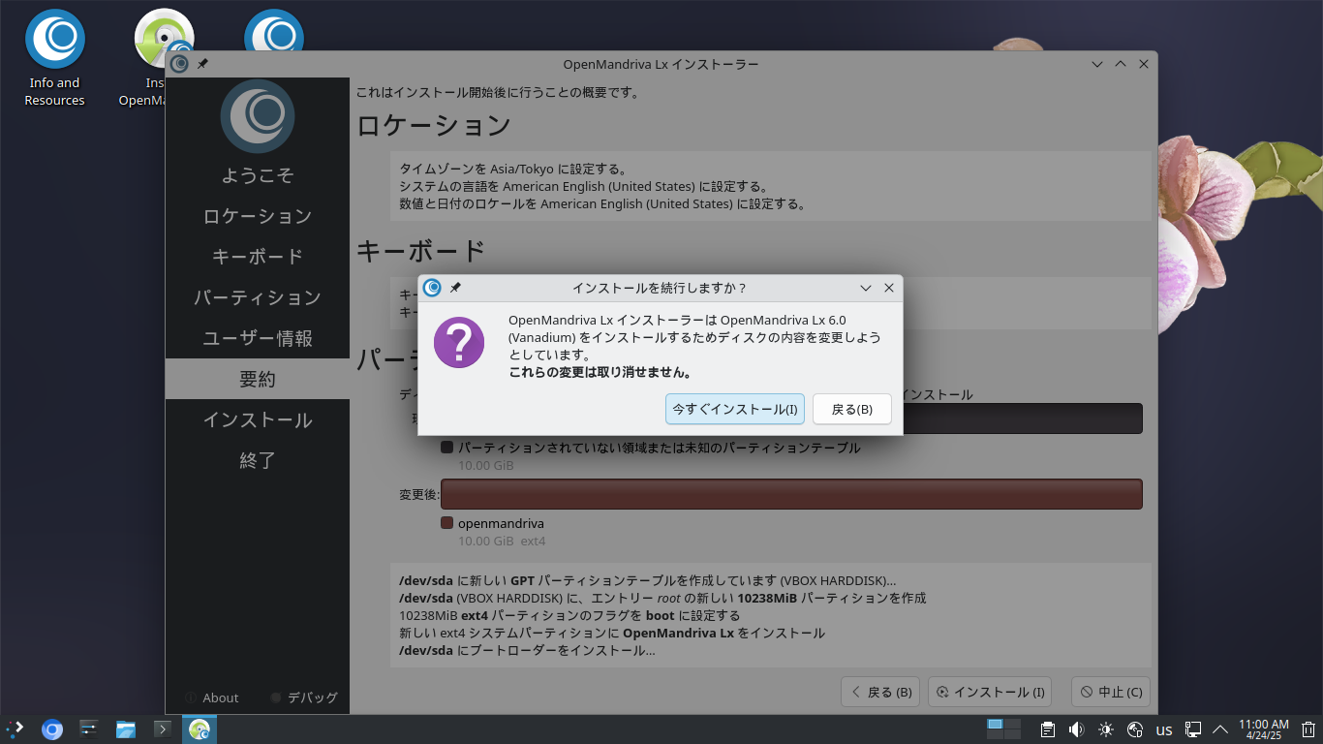Click the openmandriva partition color swatch

[447, 523]
